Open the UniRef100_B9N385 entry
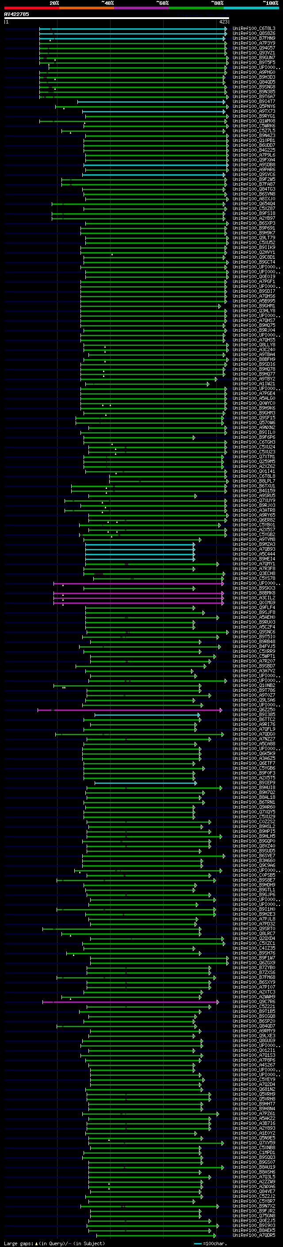The image size is (283, 1247). coord(254,92)
